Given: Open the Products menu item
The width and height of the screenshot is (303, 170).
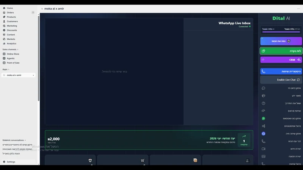Looking at the screenshot, I should tap(19, 17).
